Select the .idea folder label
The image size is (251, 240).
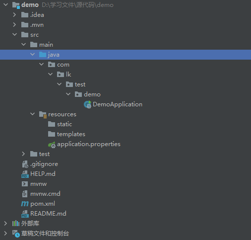click(x=37, y=15)
